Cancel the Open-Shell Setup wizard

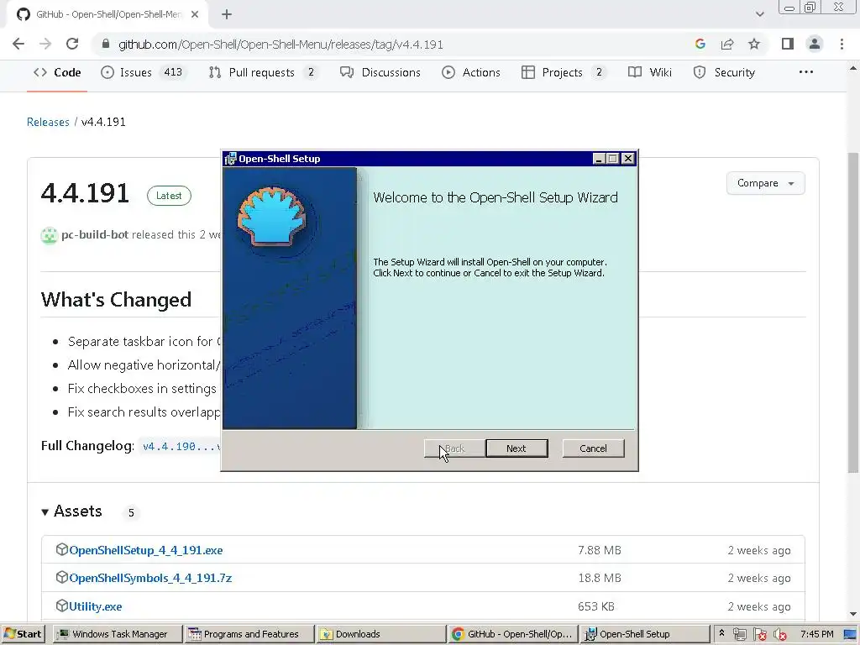[x=593, y=448]
